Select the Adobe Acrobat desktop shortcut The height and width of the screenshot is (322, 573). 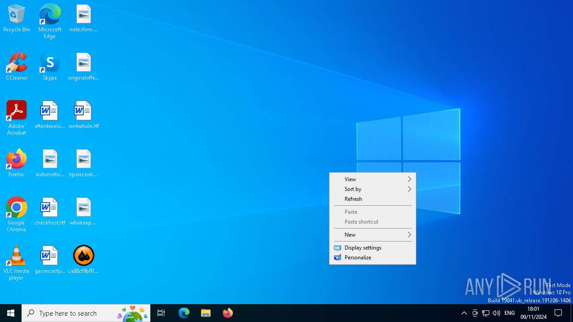coord(17,118)
